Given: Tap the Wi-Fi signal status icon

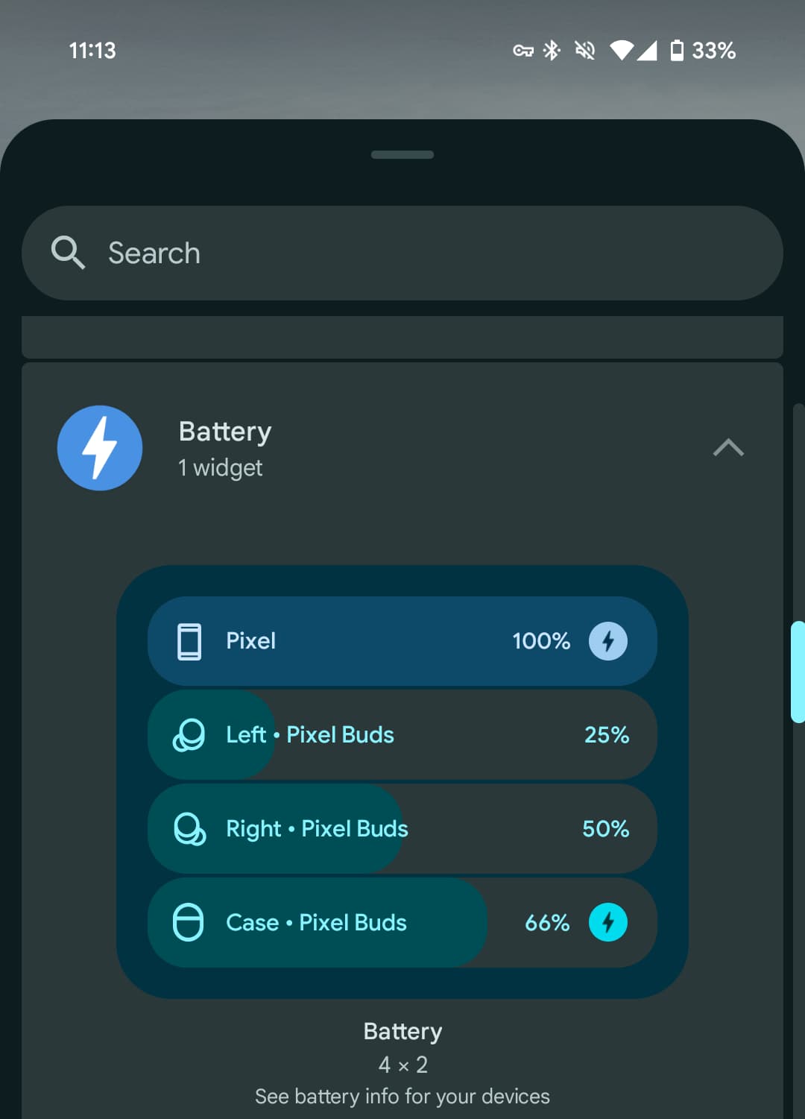Looking at the screenshot, I should click(x=621, y=50).
